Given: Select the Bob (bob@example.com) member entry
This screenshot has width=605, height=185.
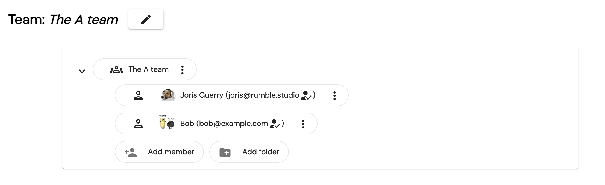Looking at the screenshot, I should point(216,124).
